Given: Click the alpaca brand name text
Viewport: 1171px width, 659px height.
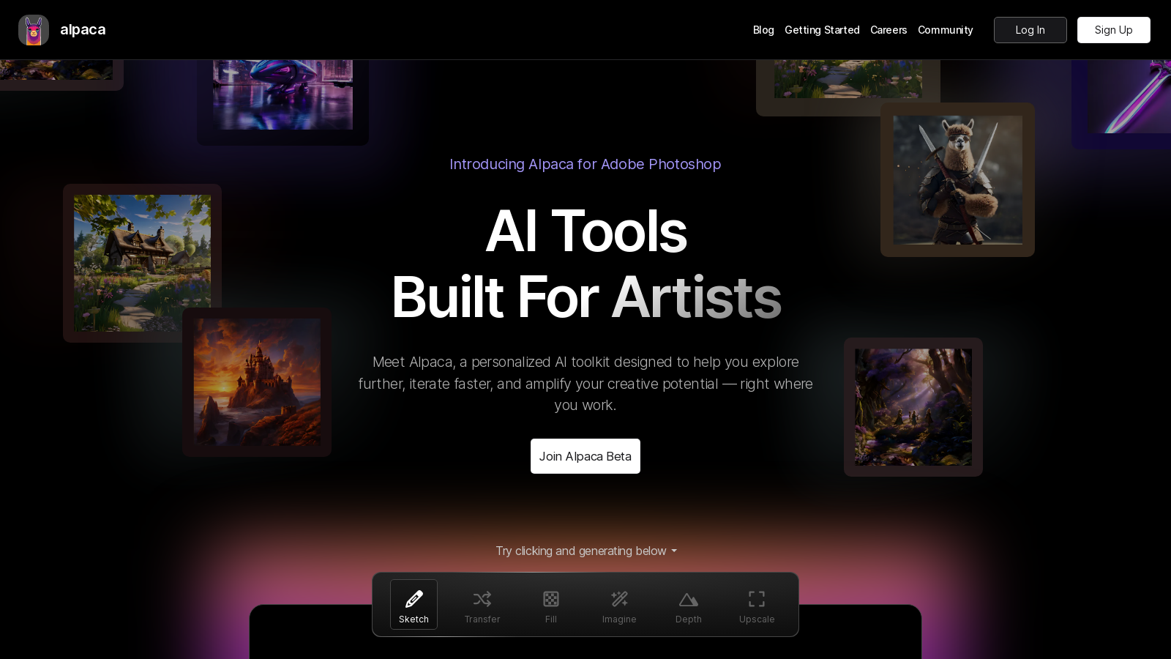Looking at the screenshot, I should [x=83, y=30].
